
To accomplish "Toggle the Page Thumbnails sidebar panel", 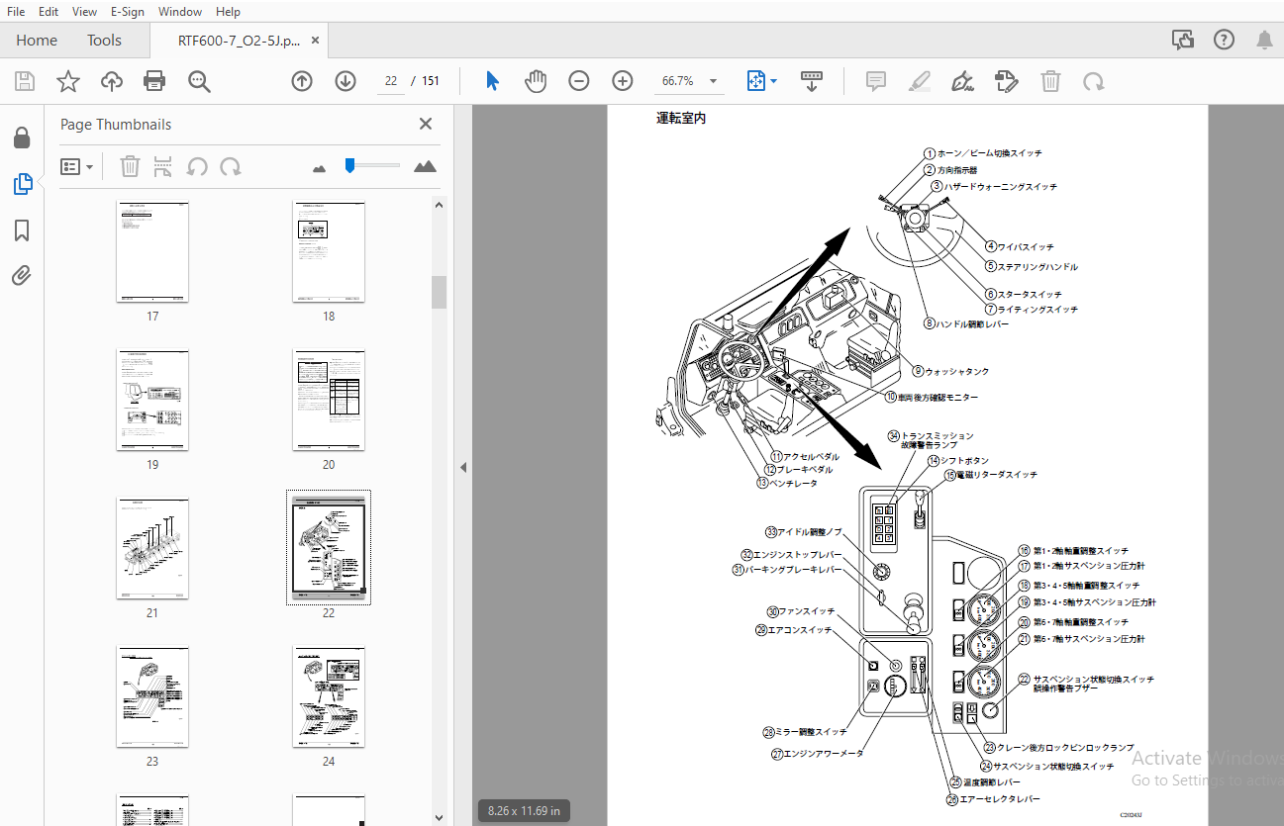I will (x=22, y=184).
